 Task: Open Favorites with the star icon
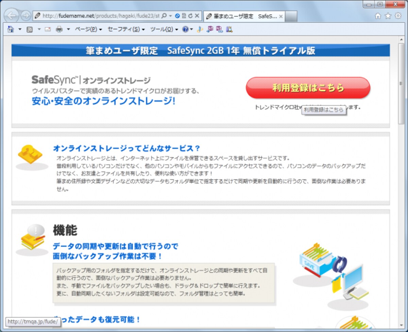point(388,16)
